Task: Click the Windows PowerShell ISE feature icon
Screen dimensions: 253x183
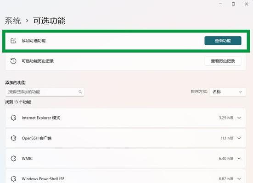Action: (x=13, y=179)
